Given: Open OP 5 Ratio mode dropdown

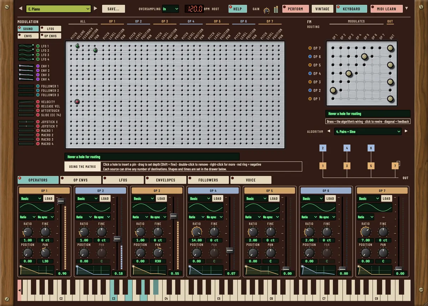Looking at the screenshot, I should [252, 217].
